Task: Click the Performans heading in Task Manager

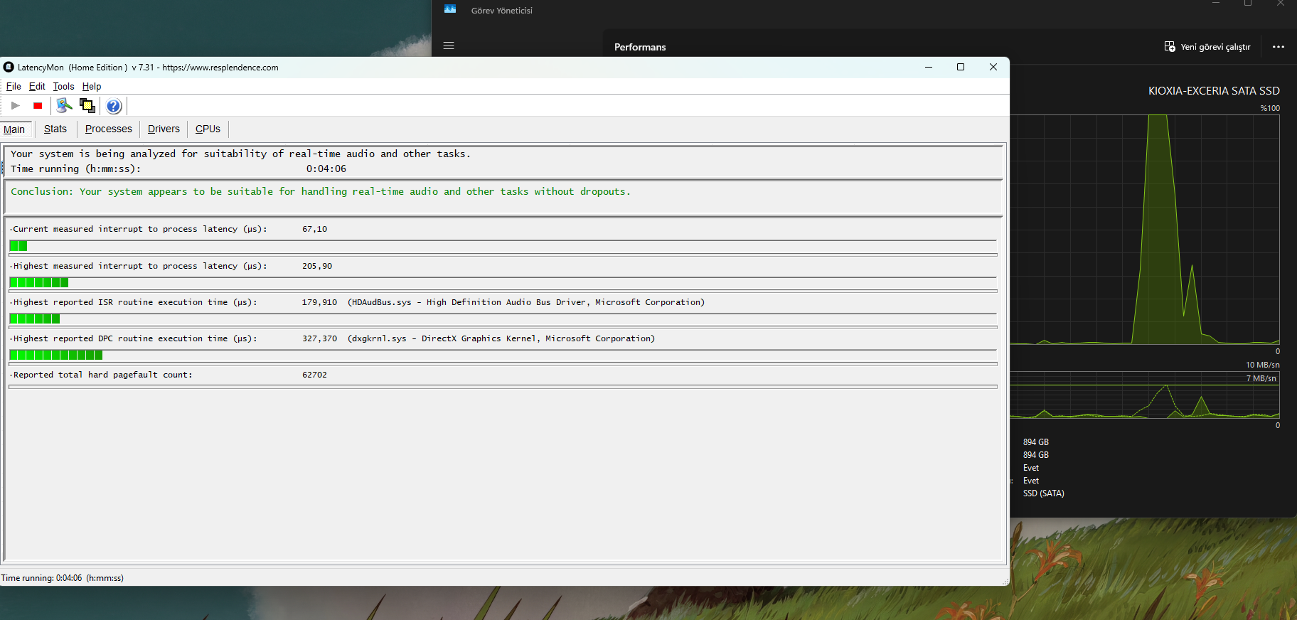Action: click(x=640, y=47)
